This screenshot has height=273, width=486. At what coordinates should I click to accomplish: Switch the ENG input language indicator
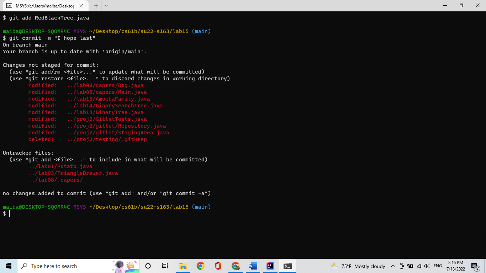(438, 266)
